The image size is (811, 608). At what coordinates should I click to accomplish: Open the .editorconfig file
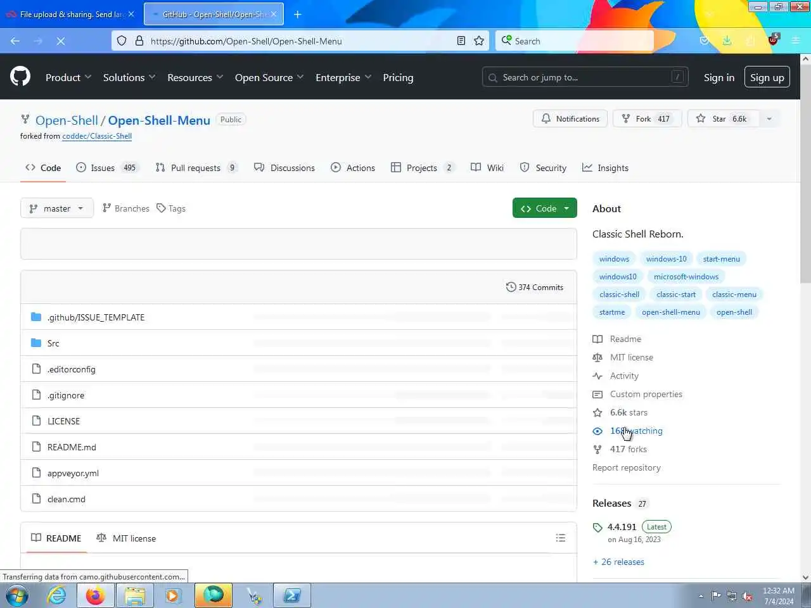coord(71,369)
